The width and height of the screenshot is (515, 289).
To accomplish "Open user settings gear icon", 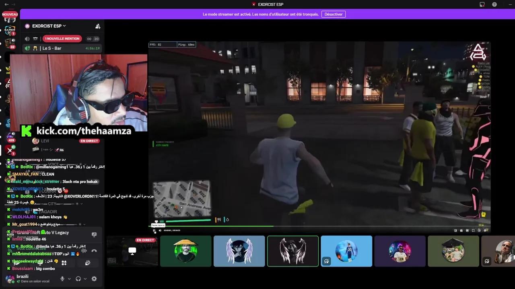I will (94, 279).
